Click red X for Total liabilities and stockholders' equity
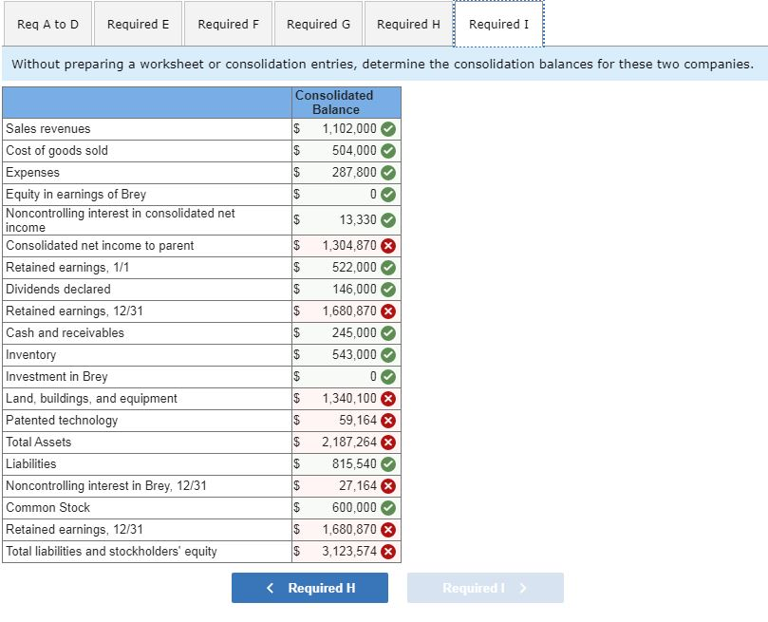The height and width of the screenshot is (622, 768). click(388, 552)
